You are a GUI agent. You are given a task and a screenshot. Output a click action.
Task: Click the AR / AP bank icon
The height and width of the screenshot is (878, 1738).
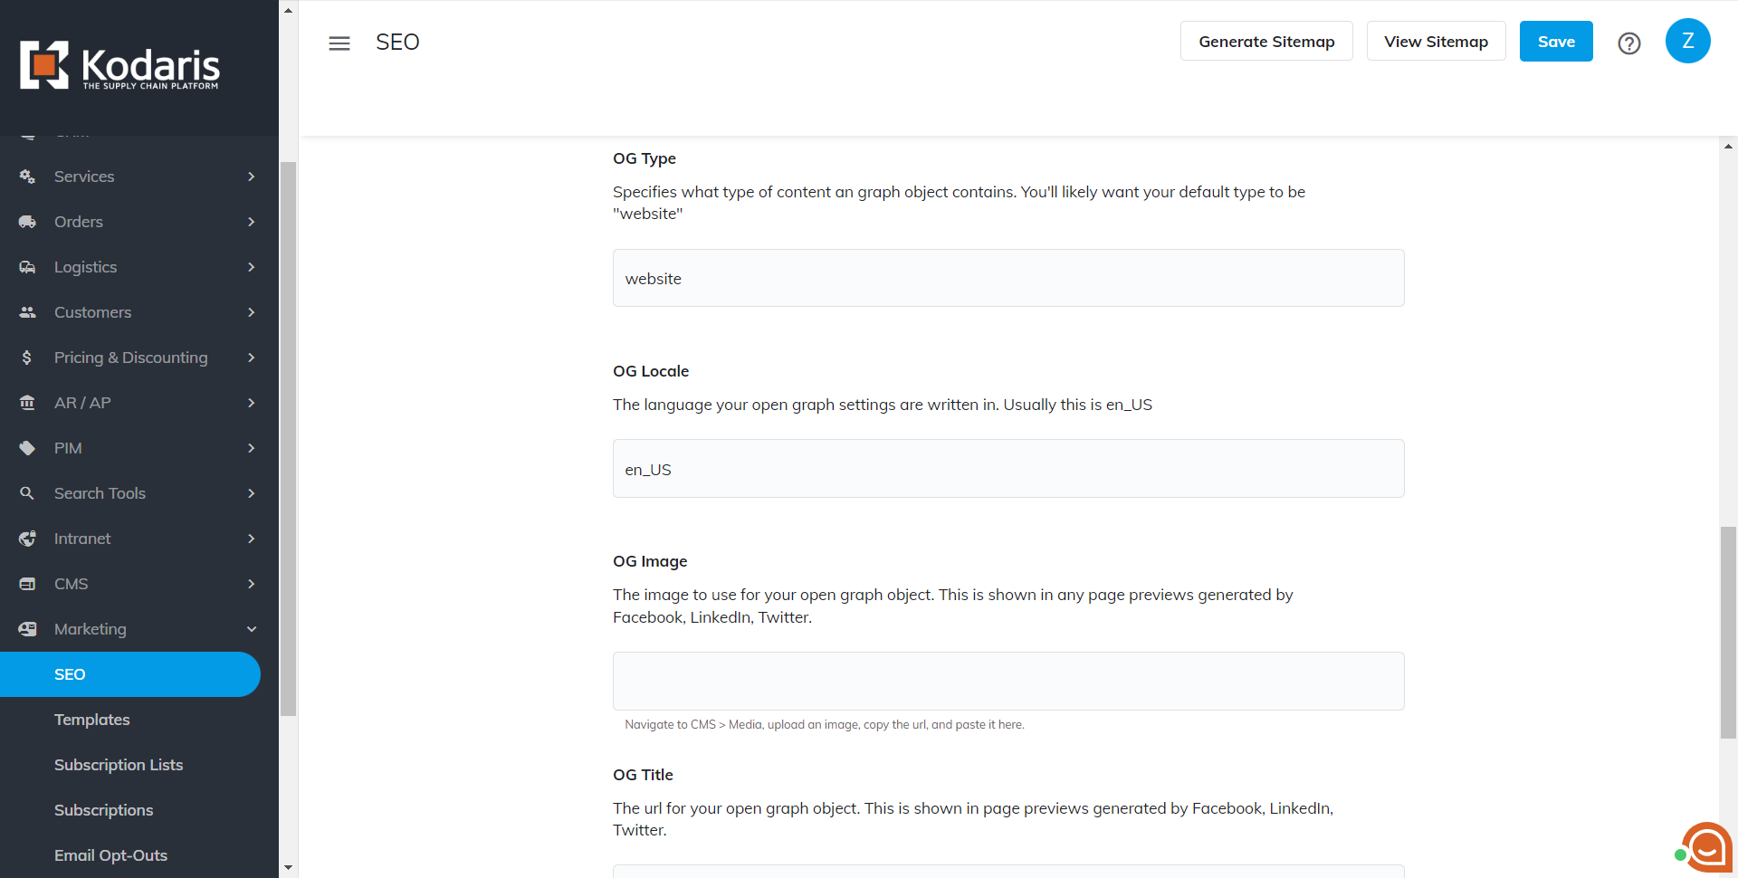tap(27, 403)
